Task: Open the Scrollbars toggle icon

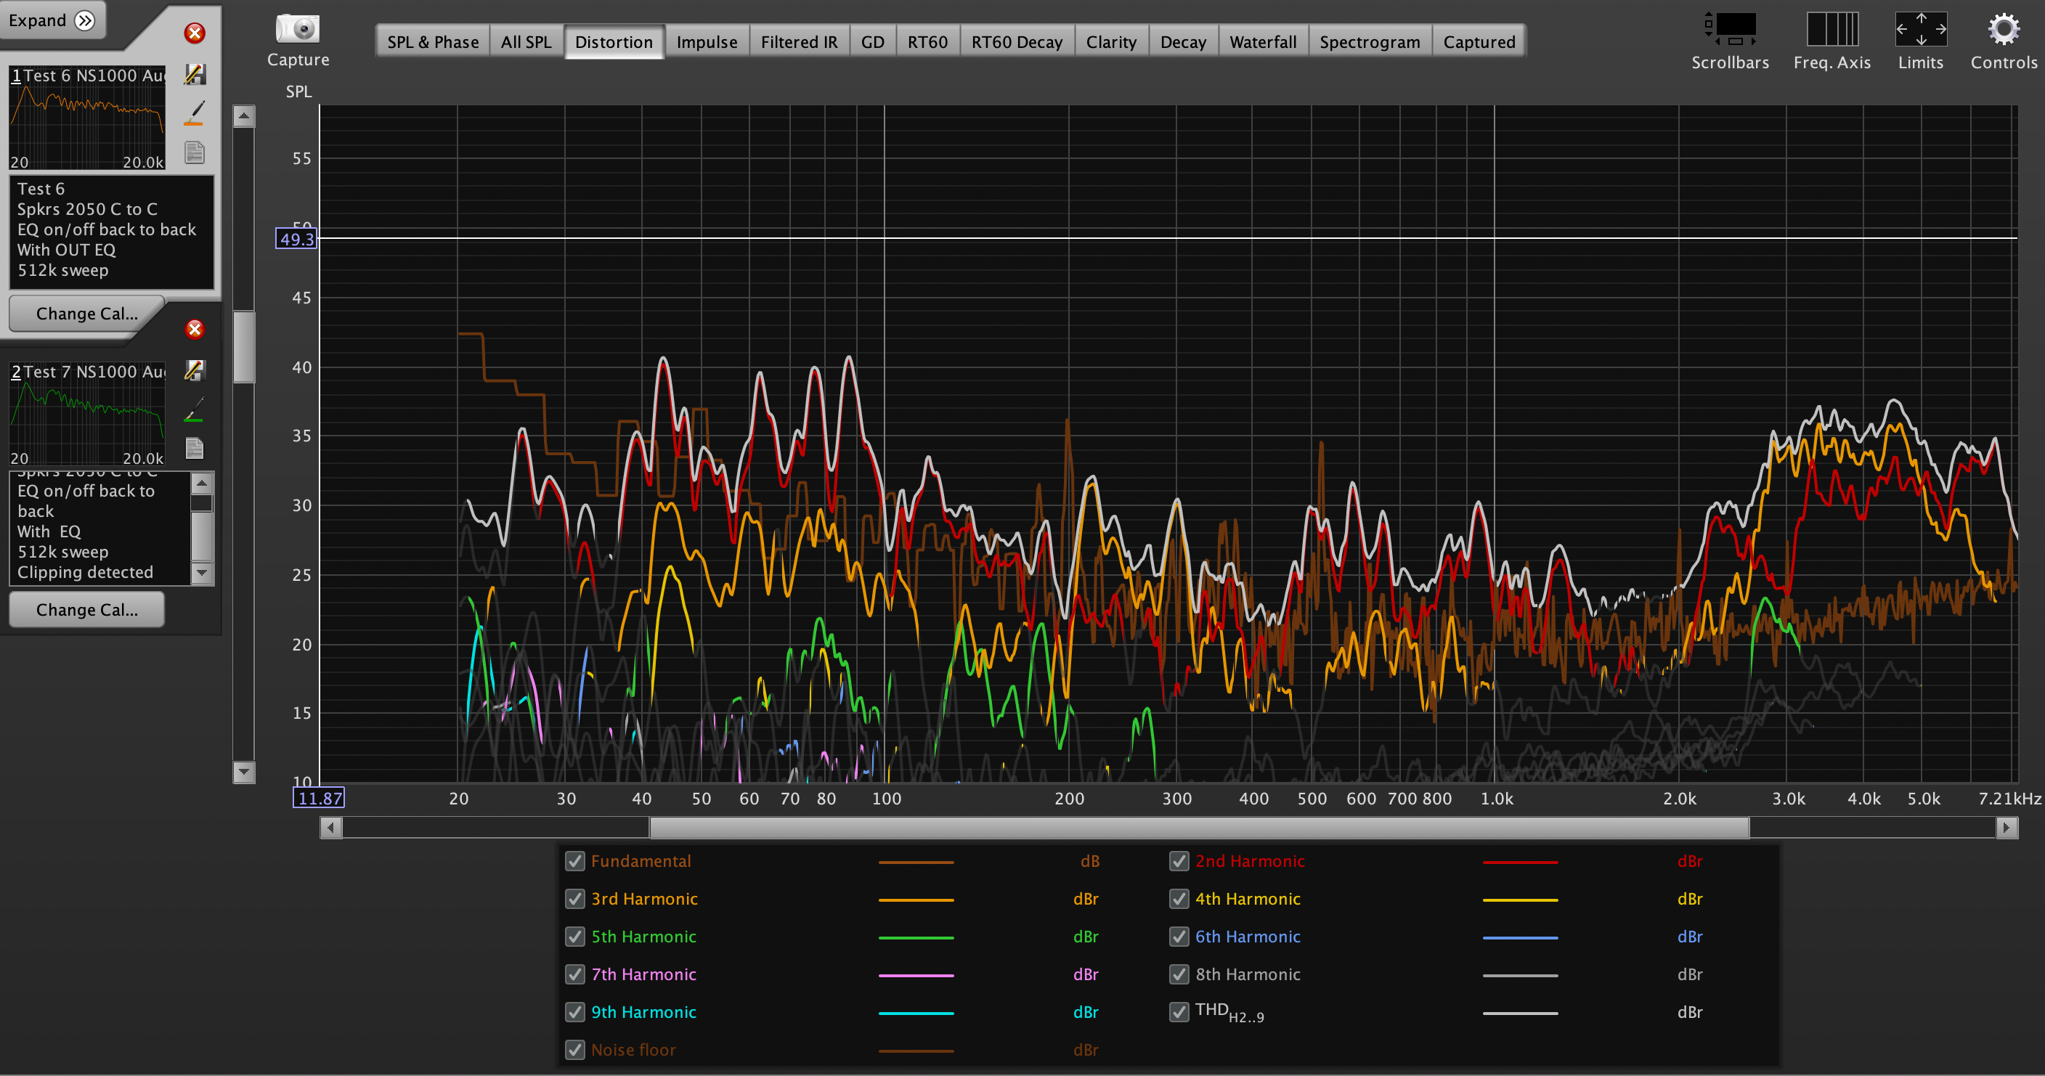Action: pyautogui.click(x=1730, y=28)
